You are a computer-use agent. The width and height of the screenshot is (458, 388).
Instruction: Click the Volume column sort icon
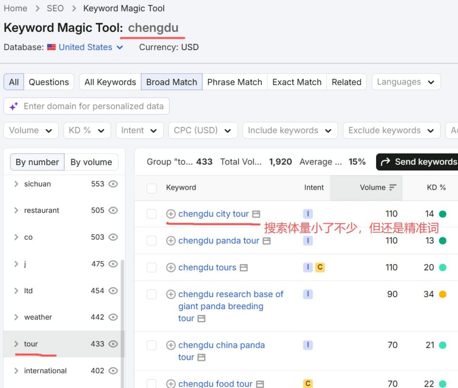pyautogui.click(x=393, y=187)
